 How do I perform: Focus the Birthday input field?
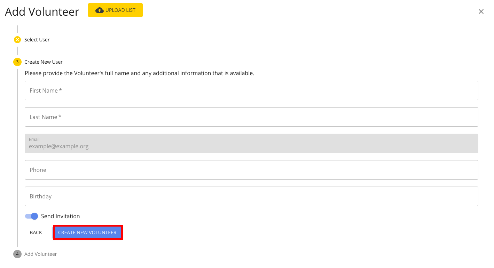point(251,196)
